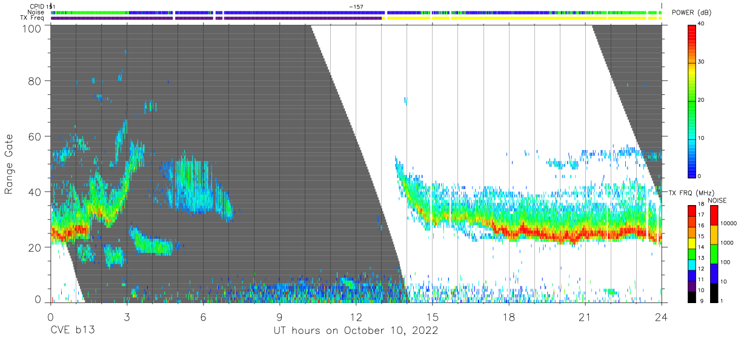Click the green 100-1000 NOISE swatch
The height and width of the screenshot is (343, 744).
pyautogui.click(x=713, y=253)
